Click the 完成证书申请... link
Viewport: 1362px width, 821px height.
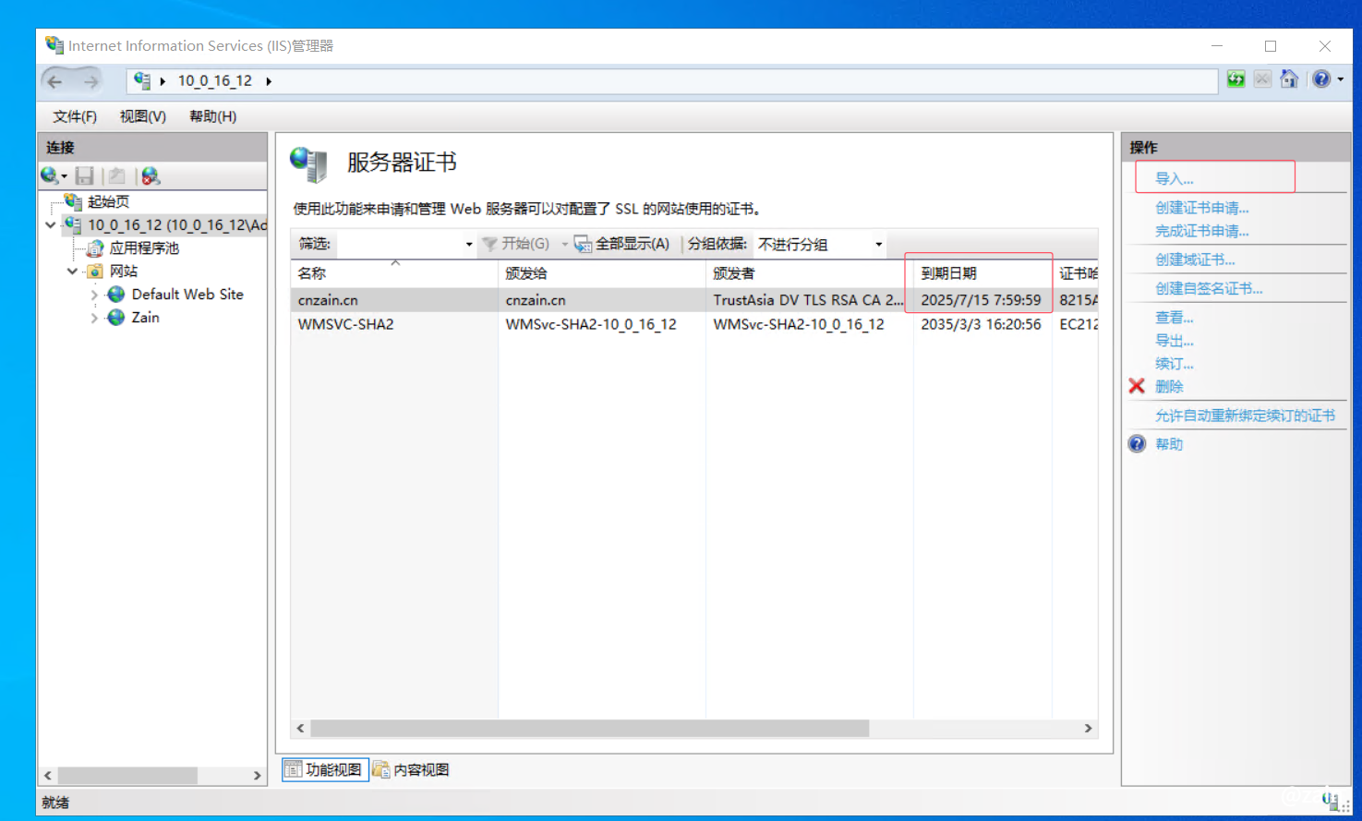click(1202, 231)
